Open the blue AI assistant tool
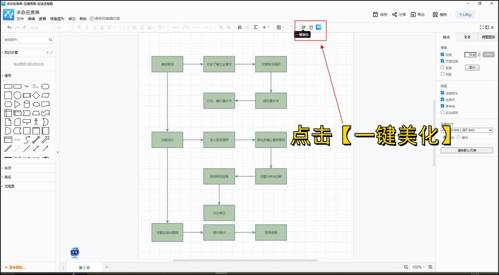 [x=319, y=27]
